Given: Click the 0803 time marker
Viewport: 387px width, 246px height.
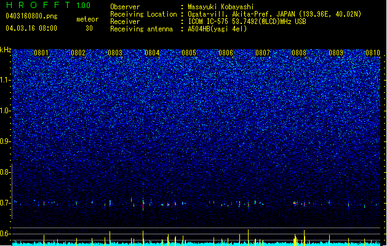Looking at the screenshot, I should 115,53.
